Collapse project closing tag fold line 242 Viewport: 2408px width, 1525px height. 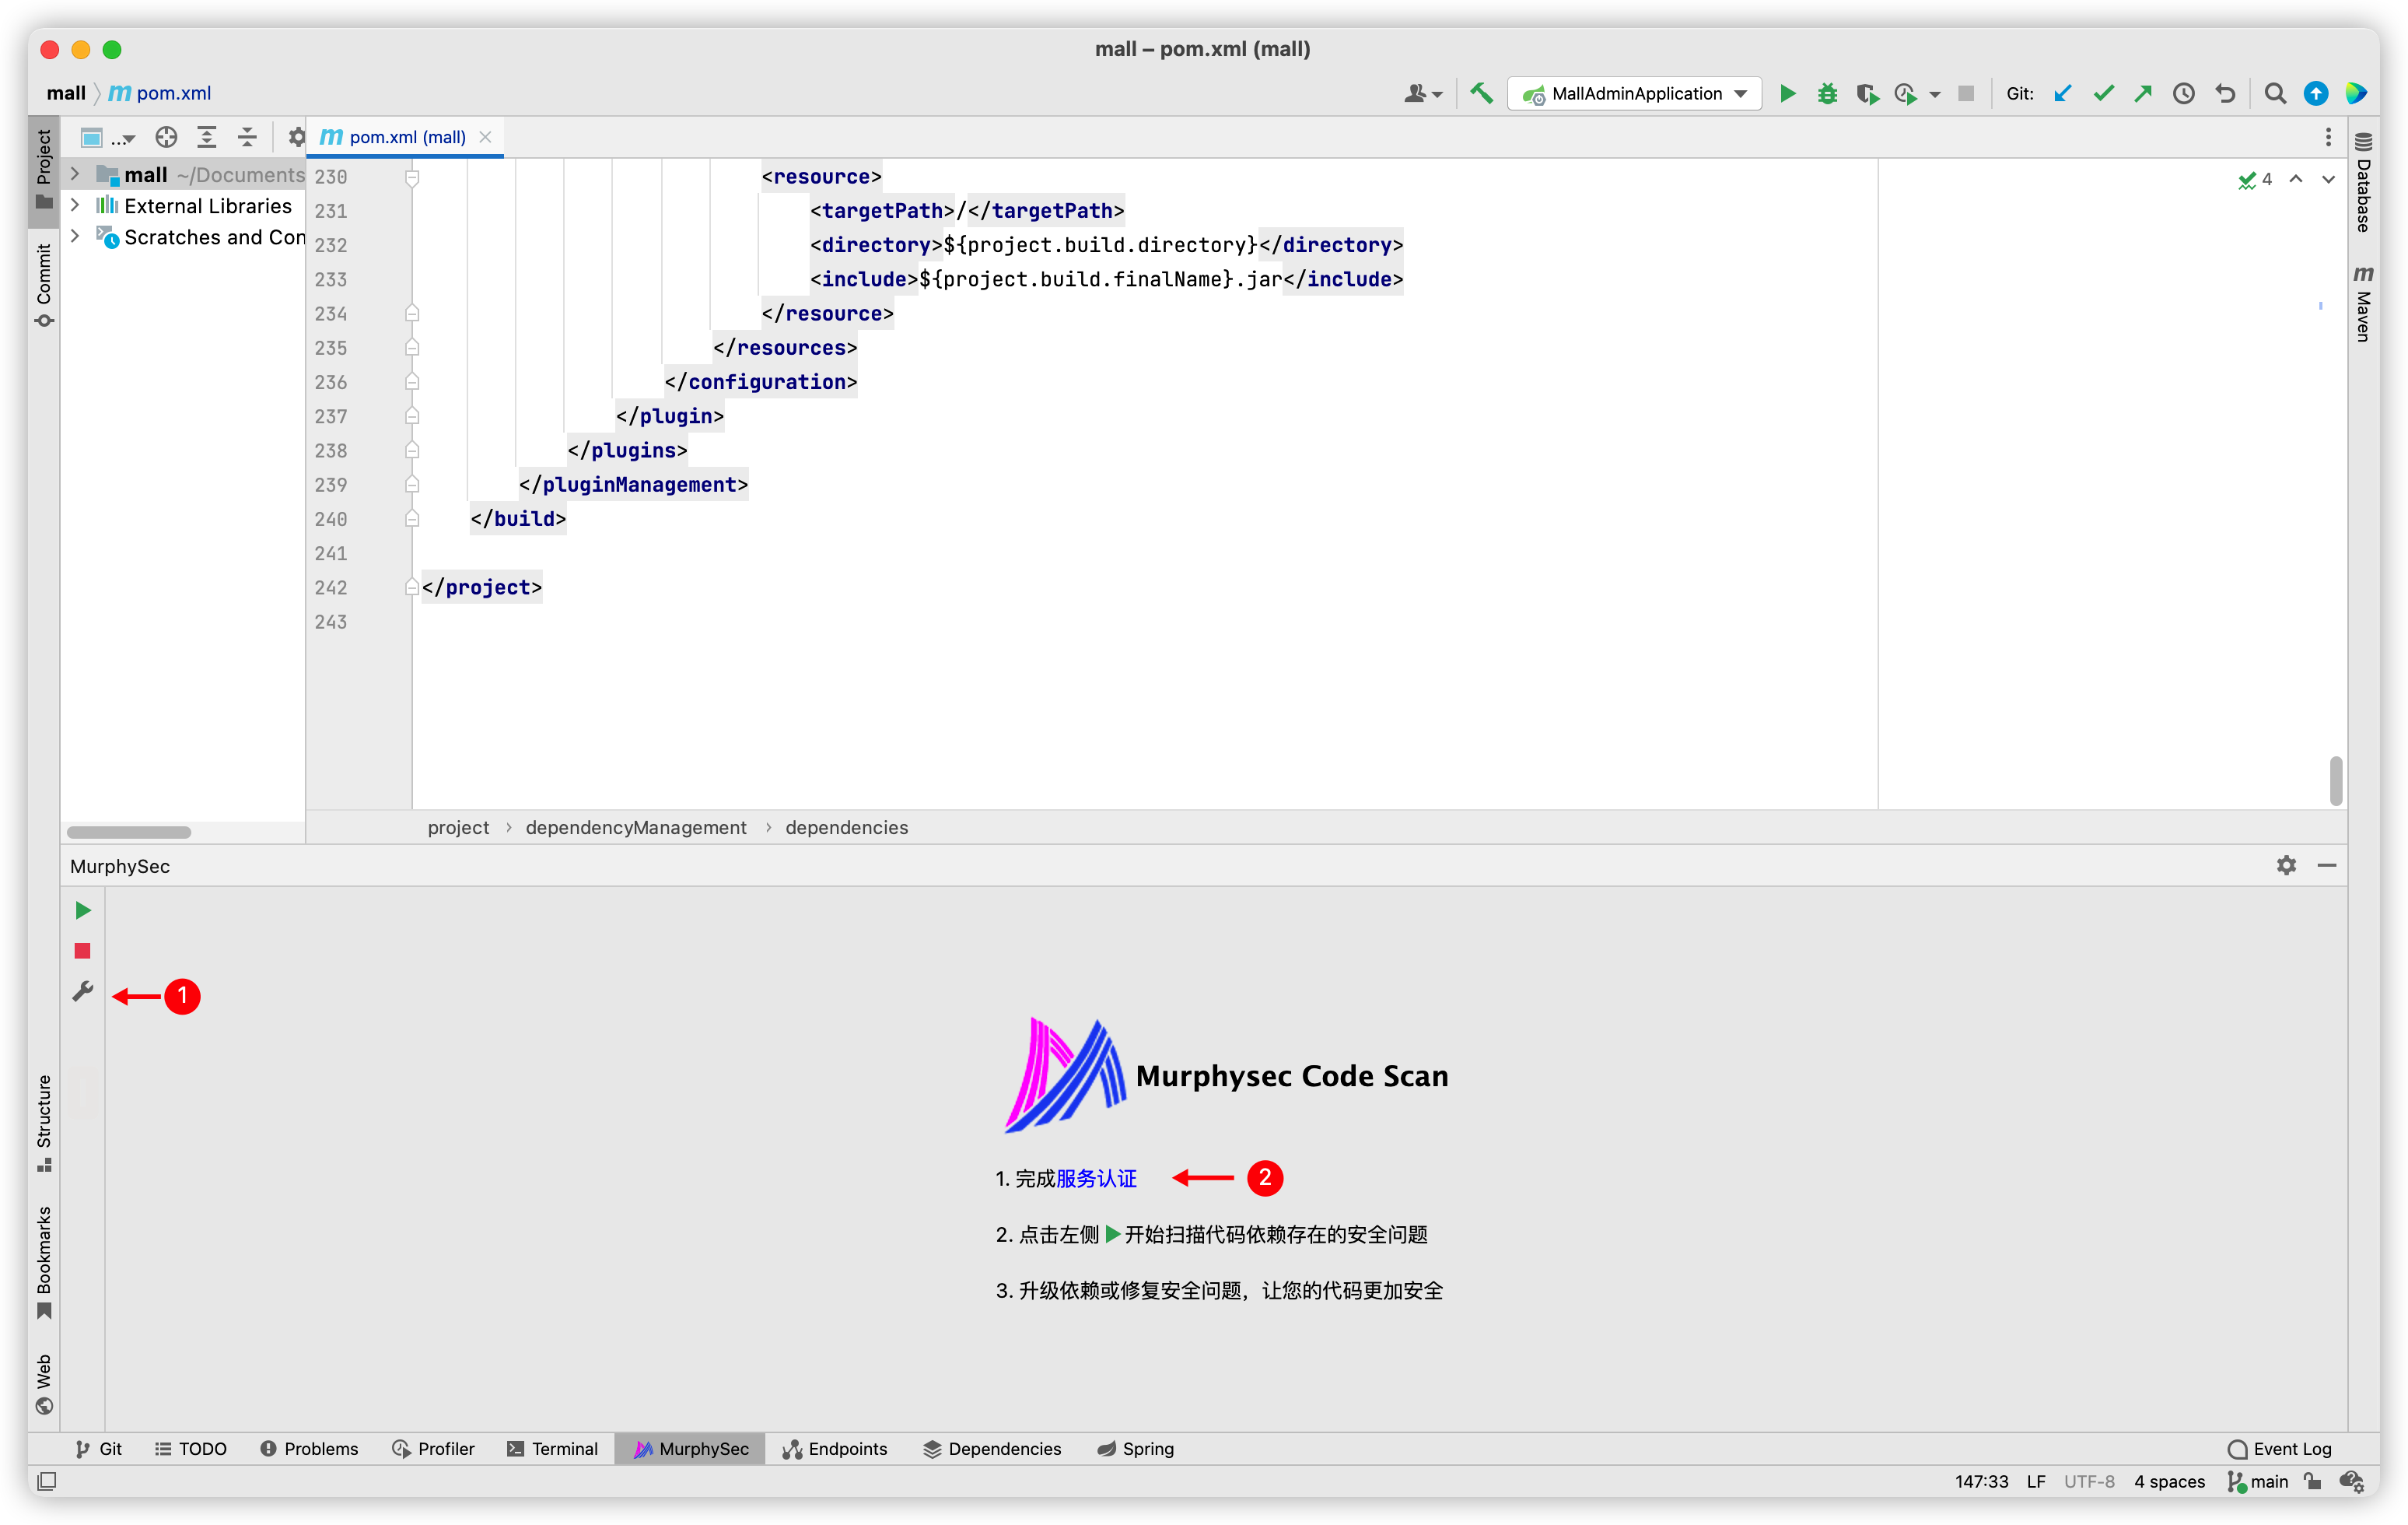coord(411,587)
